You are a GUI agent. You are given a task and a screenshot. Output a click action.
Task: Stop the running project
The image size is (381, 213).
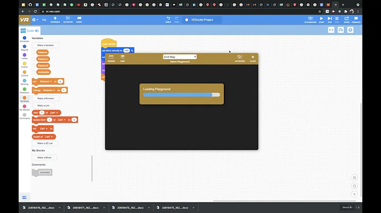(x=337, y=20)
